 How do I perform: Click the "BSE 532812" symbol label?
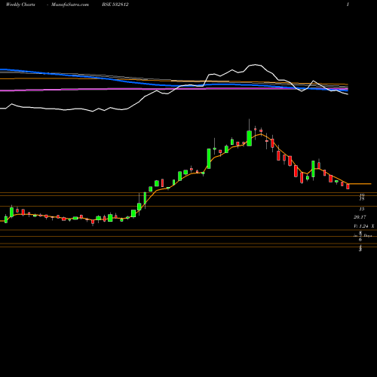tap(115, 5)
